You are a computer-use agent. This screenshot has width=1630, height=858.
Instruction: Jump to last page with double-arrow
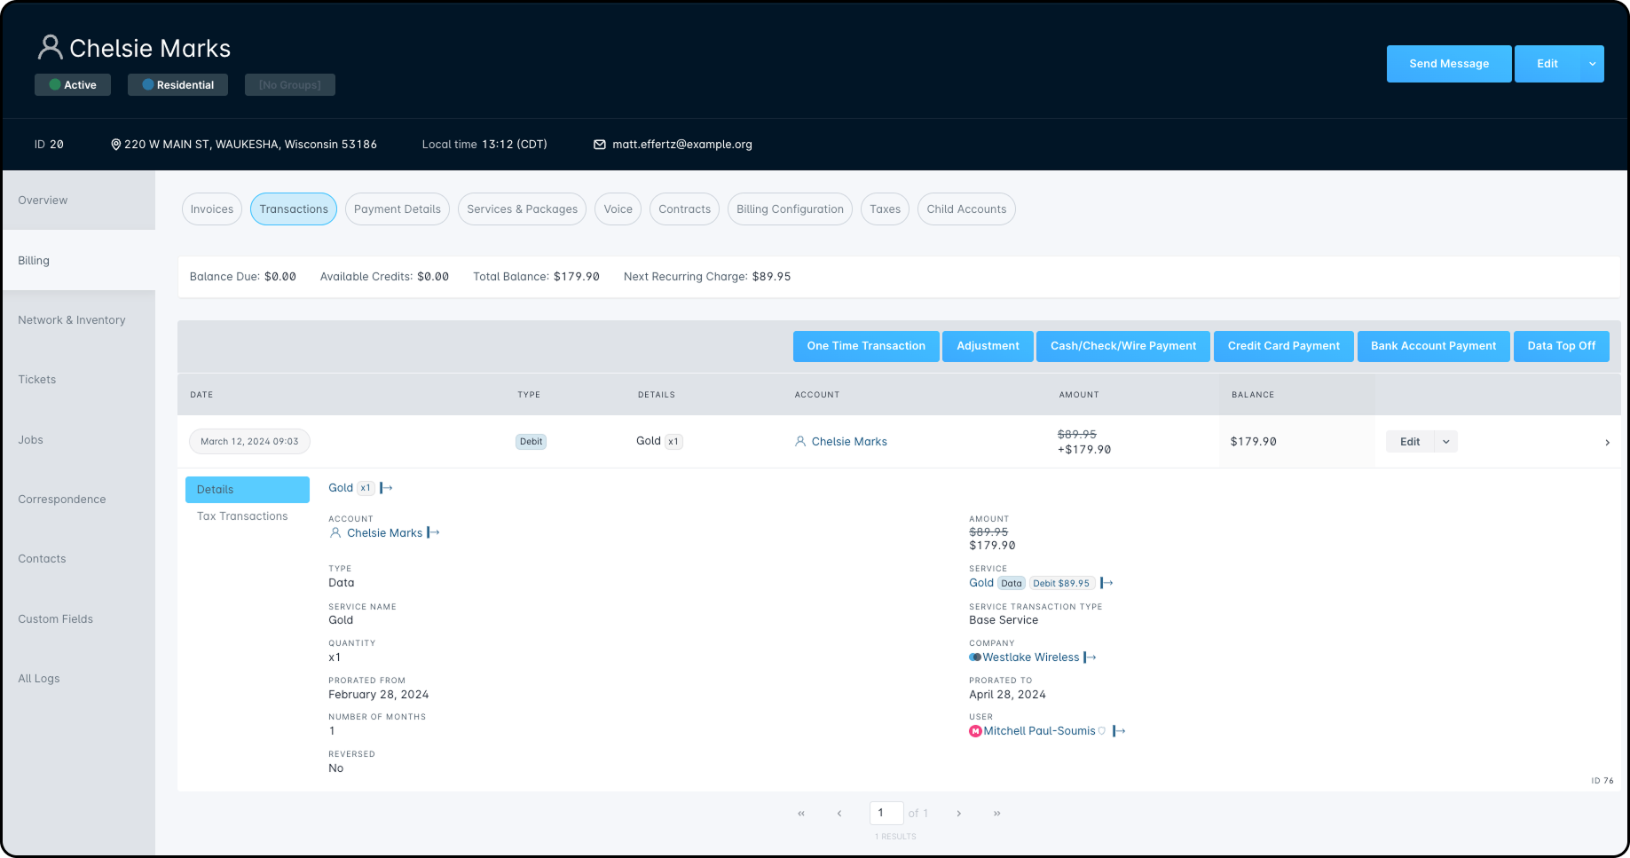pyautogui.click(x=996, y=814)
